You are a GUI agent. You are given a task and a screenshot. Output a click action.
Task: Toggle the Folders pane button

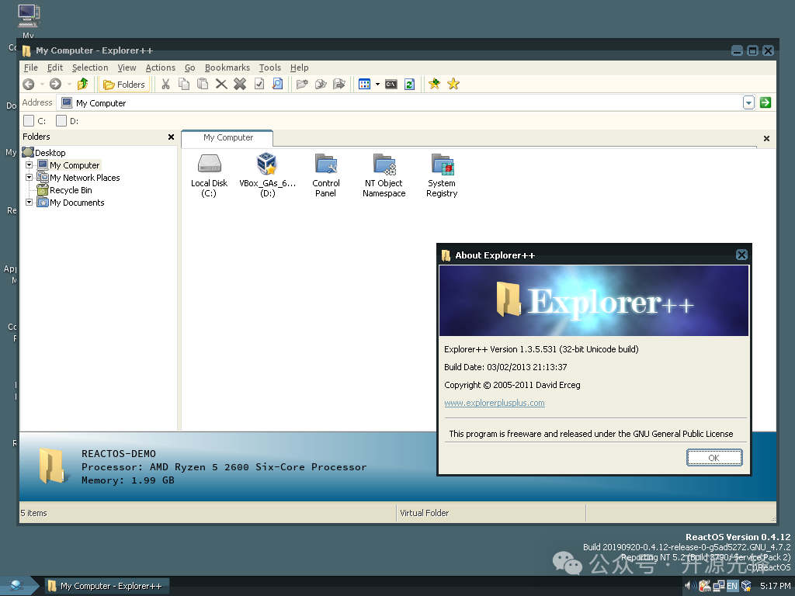[124, 84]
